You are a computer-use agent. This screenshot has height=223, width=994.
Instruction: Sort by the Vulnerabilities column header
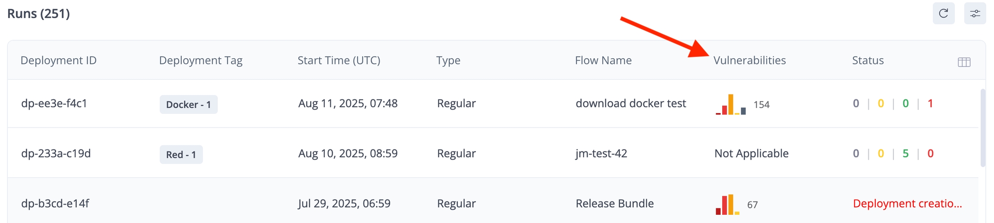[749, 60]
